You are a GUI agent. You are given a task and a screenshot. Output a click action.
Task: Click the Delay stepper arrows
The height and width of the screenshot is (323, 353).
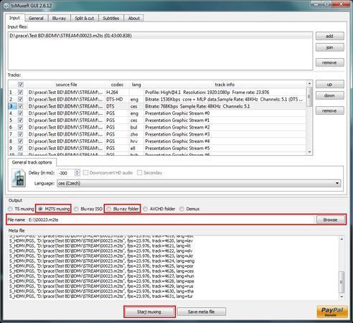tap(77, 172)
